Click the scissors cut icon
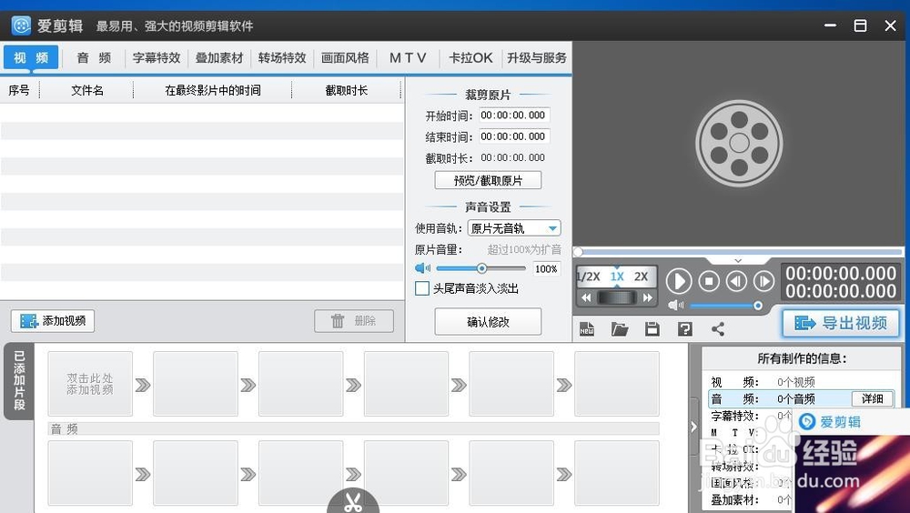Image resolution: width=910 pixels, height=513 pixels. (x=353, y=501)
